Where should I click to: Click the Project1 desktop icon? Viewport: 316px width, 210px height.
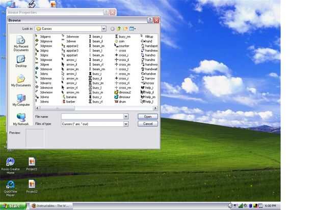(32, 164)
